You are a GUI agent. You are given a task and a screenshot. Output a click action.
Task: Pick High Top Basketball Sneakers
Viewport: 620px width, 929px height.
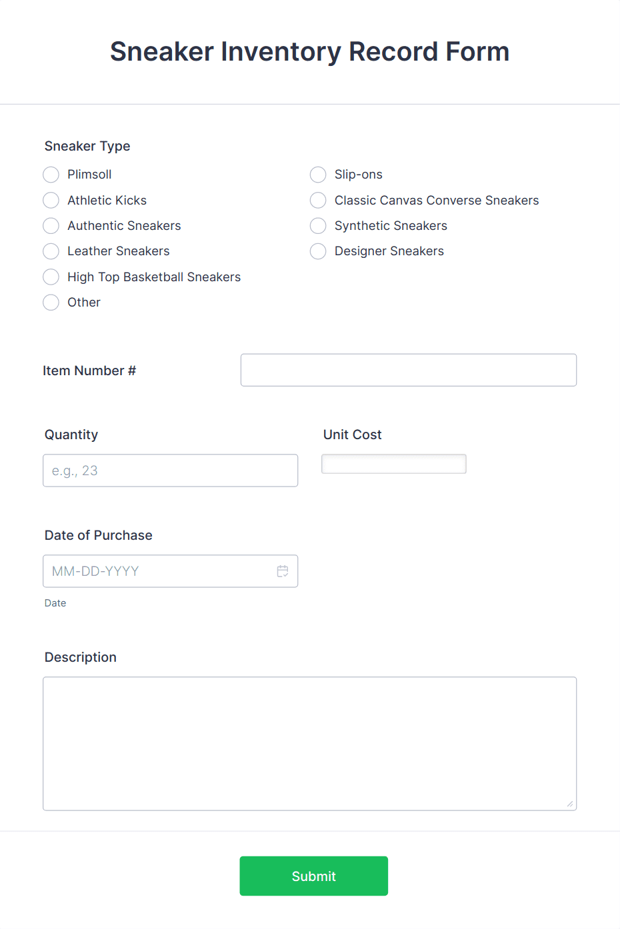click(51, 277)
